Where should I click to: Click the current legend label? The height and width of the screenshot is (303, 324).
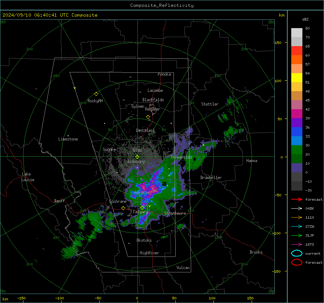(x=313, y=253)
